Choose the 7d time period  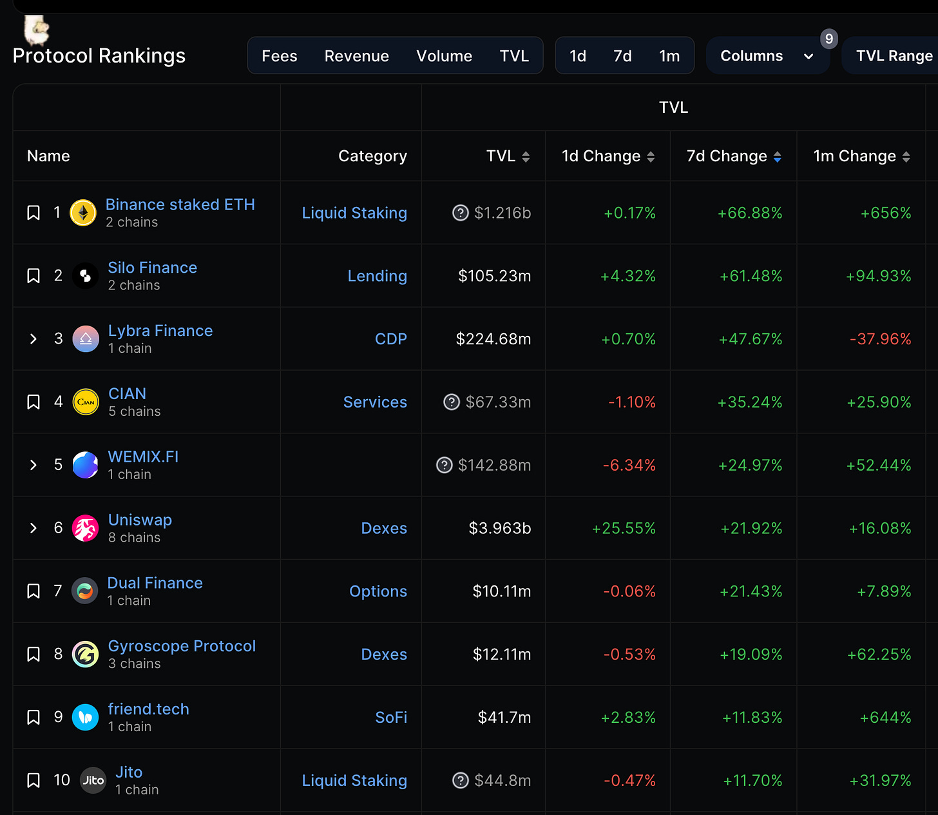(622, 56)
